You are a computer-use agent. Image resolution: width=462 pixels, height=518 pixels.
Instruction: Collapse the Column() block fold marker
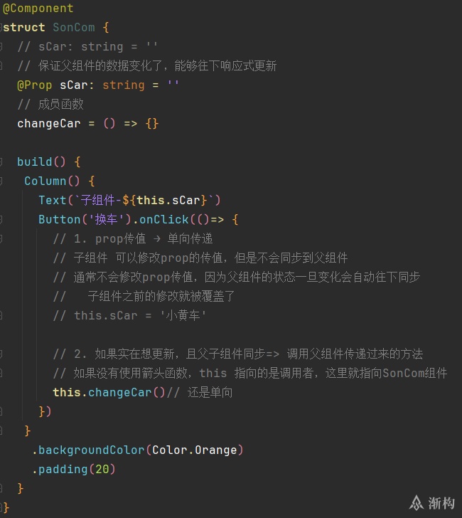coord(1,181)
